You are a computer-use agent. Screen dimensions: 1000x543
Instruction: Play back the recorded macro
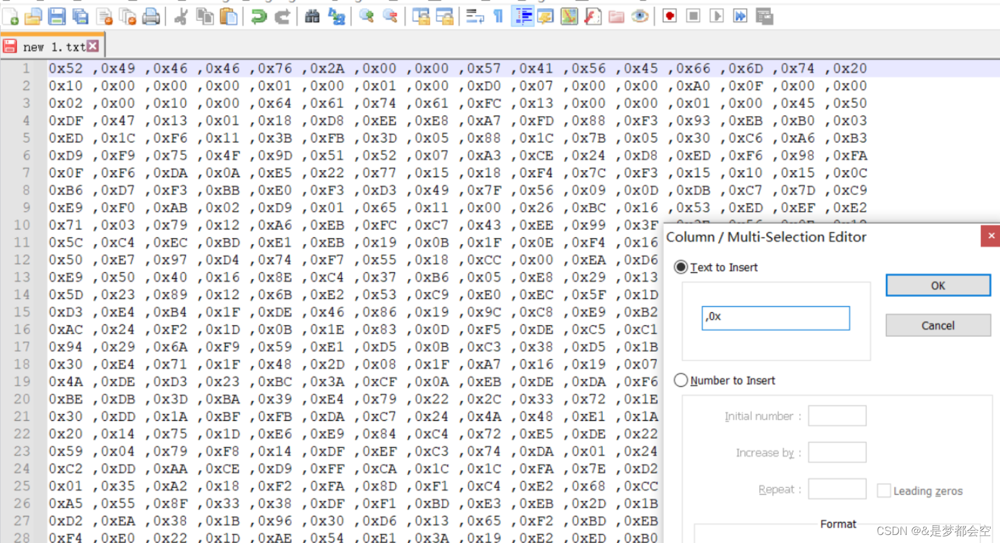(x=717, y=17)
